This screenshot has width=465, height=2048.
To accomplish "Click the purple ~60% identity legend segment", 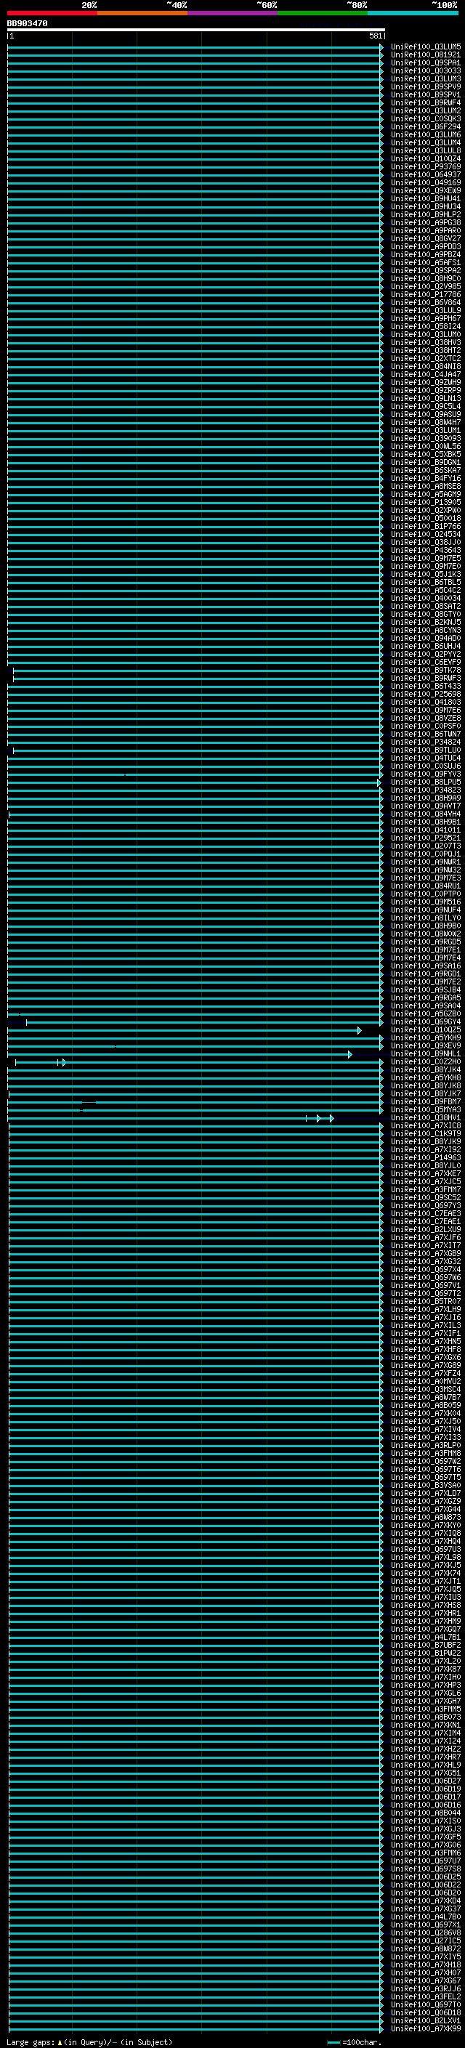I will [x=233, y=13].
